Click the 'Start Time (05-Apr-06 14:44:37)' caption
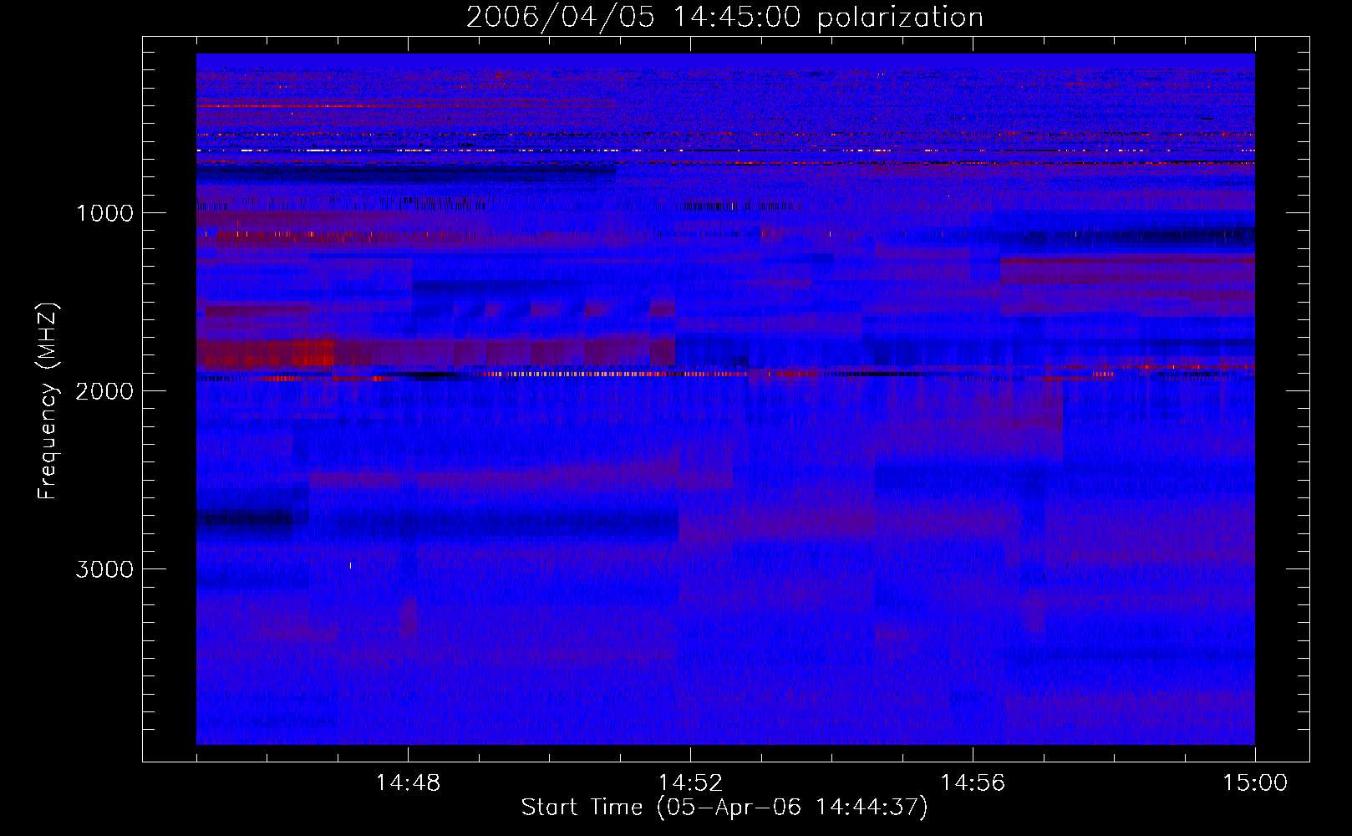Viewport: 1352px width, 836px height. 724,808
